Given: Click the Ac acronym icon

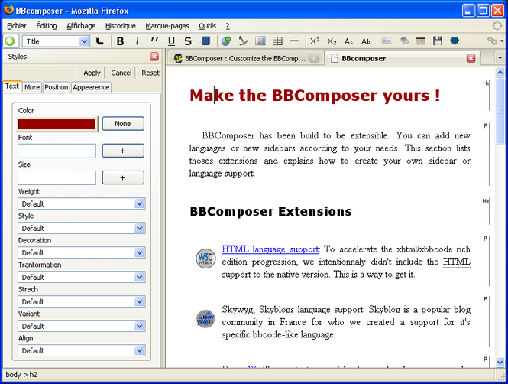Looking at the screenshot, I should [349, 41].
